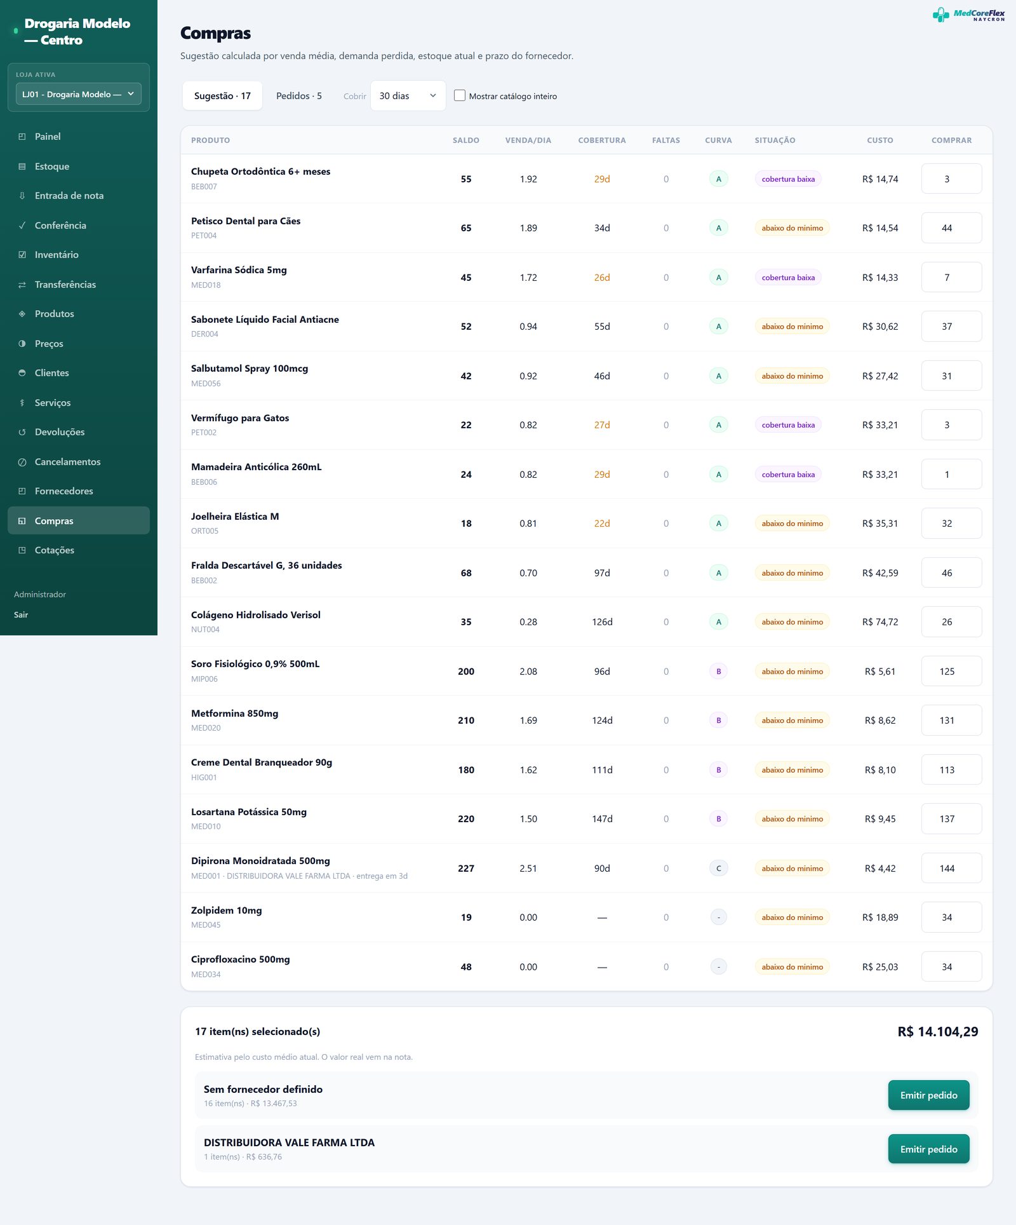Click the Inventário sidebar icon
The width and height of the screenshot is (1016, 1225).
coord(22,255)
